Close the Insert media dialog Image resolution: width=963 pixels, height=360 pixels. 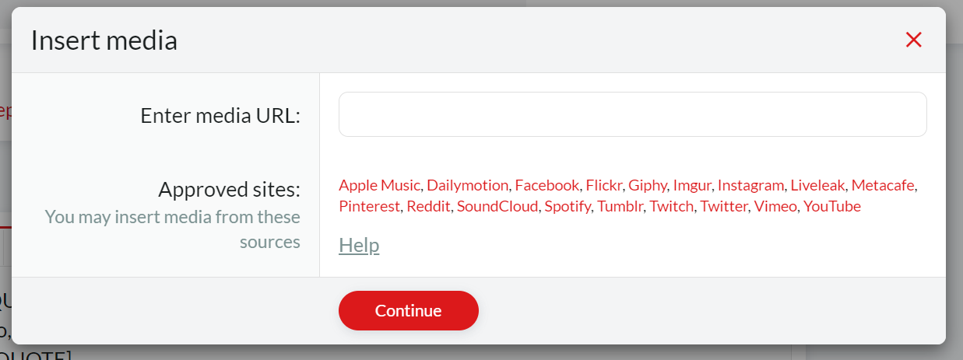[x=914, y=40]
